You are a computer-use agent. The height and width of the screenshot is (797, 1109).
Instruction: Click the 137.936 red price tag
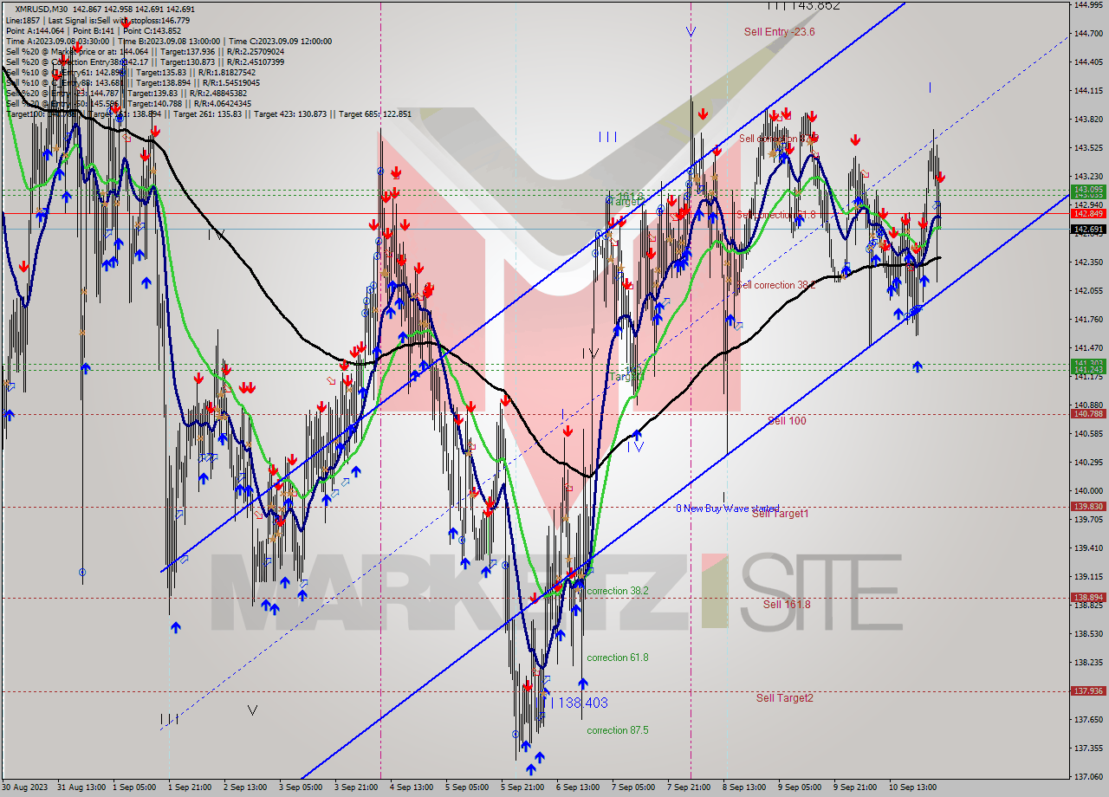[1088, 691]
